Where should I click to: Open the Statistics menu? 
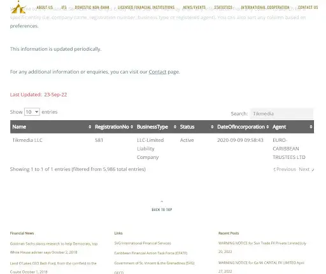coord(223,8)
